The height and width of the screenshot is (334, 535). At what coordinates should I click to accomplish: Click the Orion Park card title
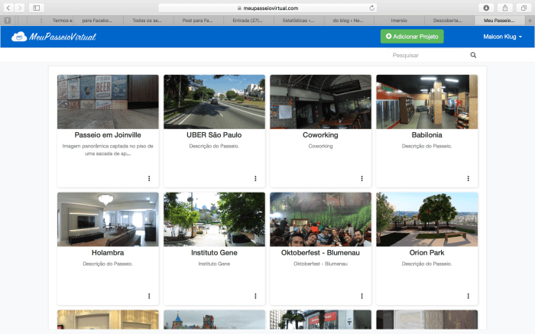(x=426, y=252)
